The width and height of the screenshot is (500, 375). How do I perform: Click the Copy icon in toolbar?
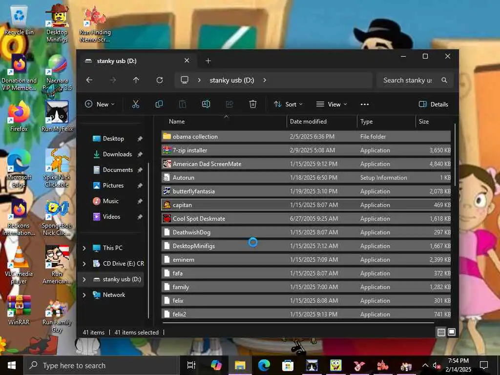click(159, 104)
